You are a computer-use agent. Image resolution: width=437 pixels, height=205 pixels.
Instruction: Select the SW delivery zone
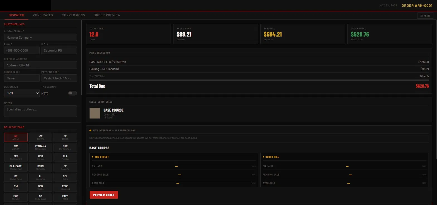coord(16,147)
